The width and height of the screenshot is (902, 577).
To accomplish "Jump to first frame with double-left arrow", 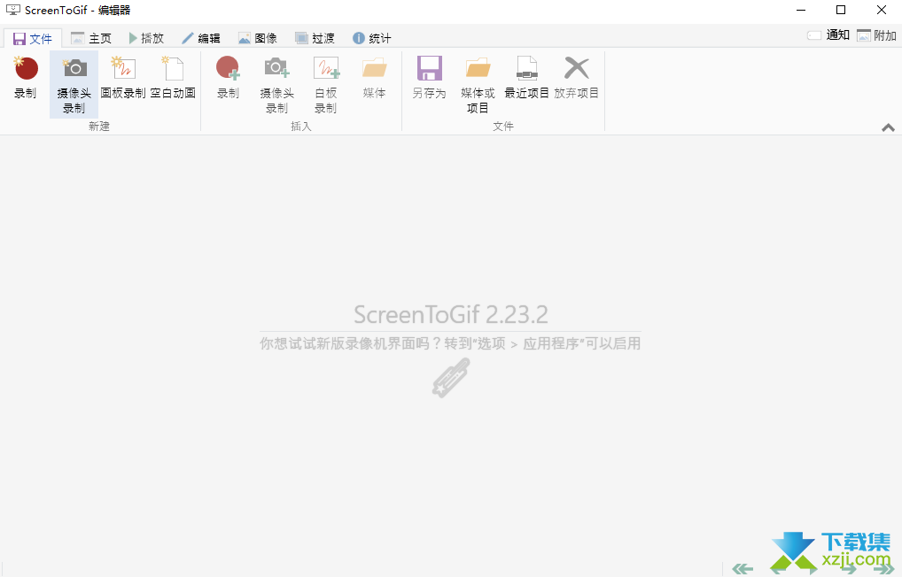I will [743, 569].
